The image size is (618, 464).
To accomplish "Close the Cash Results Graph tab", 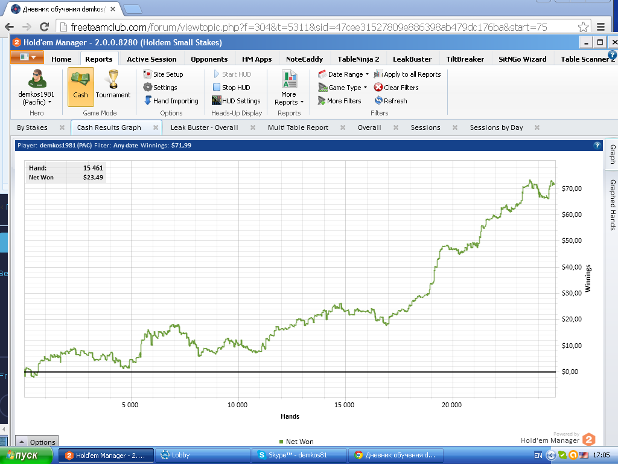I will coord(156,127).
